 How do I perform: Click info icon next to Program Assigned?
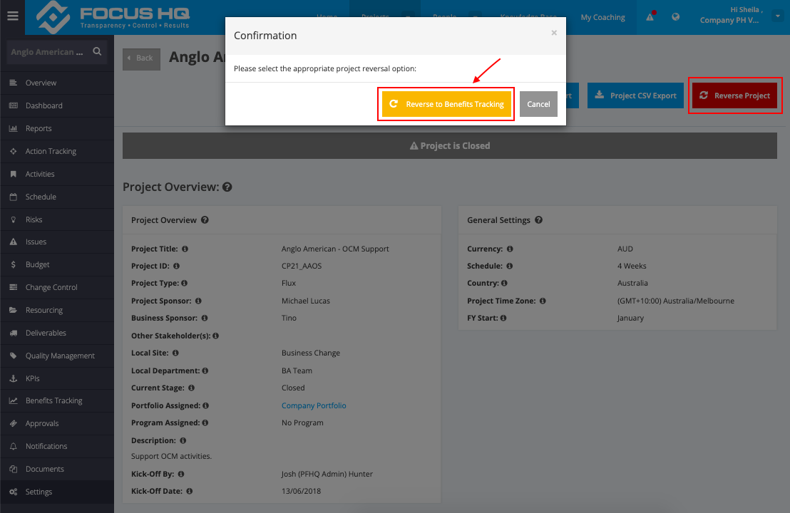pyautogui.click(x=205, y=423)
